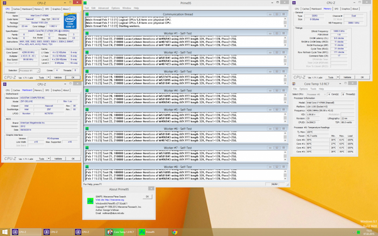Viewport: 378px width, 236px height.
Task: Click Worker #7 Self-Test window icon
Action: (87, 147)
